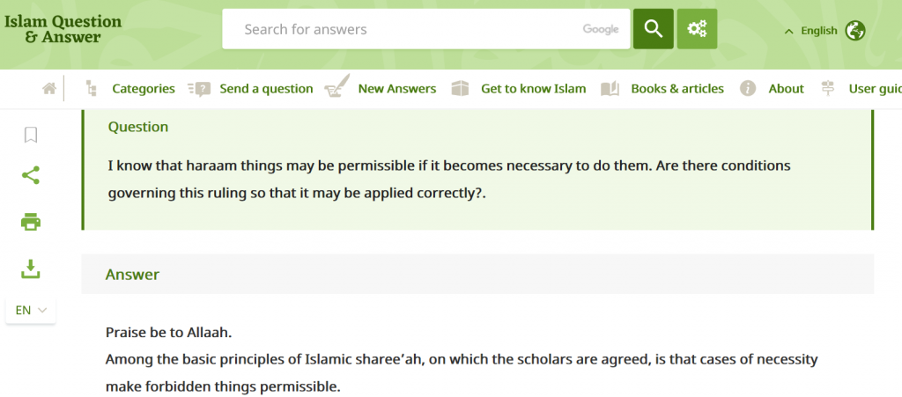The width and height of the screenshot is (902, 397).
Task: Click the magnifier search button
Action: tap(653, 29)
